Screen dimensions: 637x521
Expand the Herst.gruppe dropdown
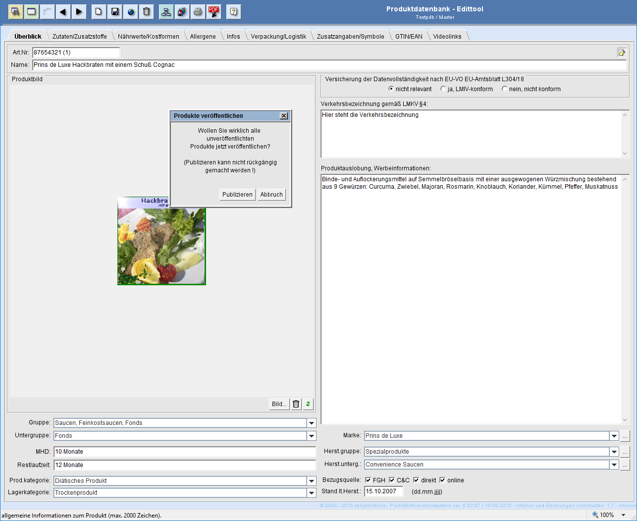coord(614,452)
